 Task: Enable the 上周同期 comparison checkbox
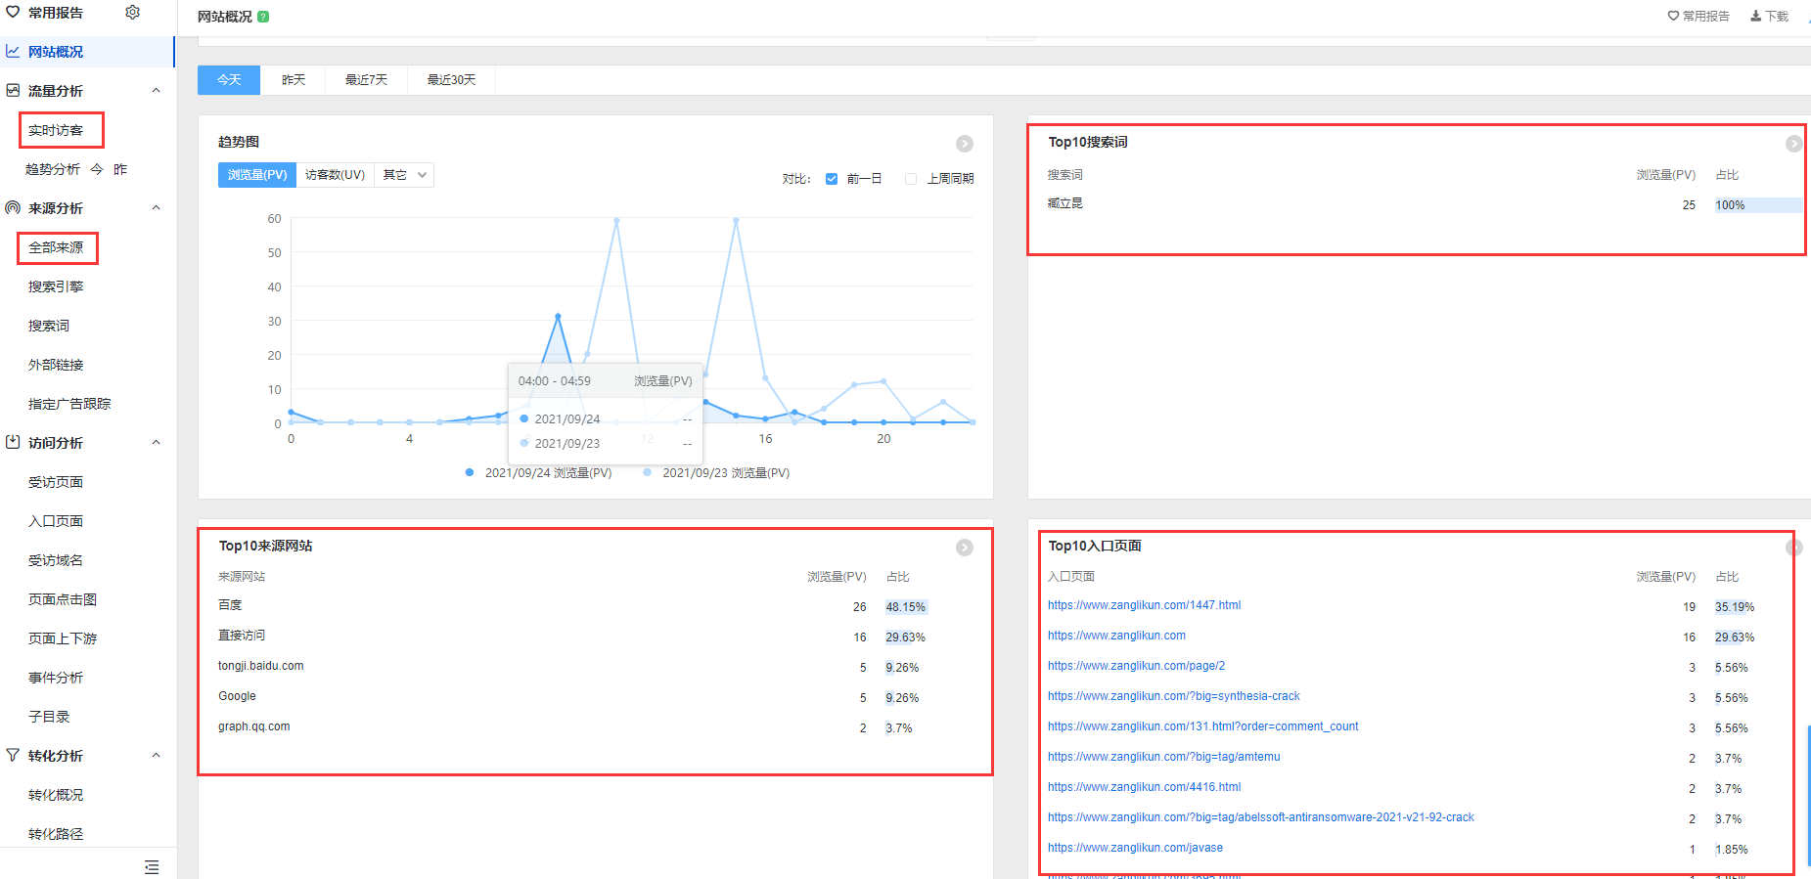[911, 179]
